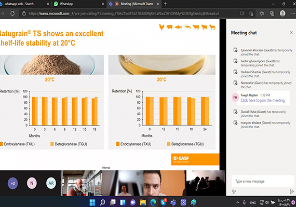Click here to join the meeting link
Viewport: 296px width, 207px height.
click(x=263, y=100)
